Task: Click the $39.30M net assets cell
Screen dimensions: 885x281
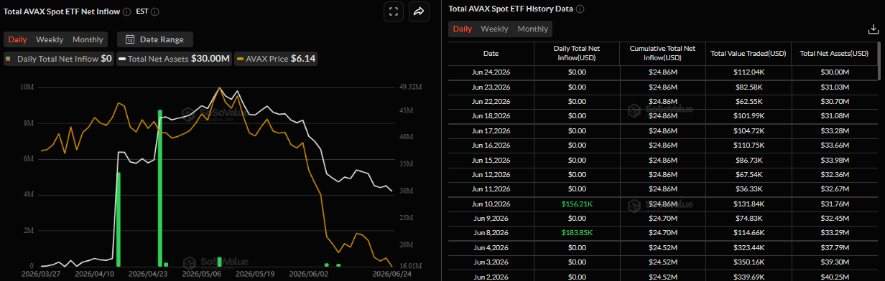Action: pyautogui.click(x=835, y=262)
